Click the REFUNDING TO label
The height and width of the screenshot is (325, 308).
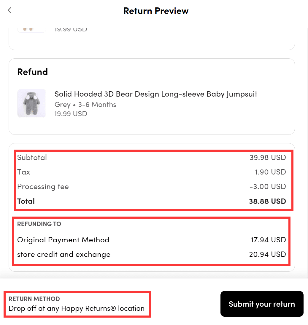pos(39,224)
